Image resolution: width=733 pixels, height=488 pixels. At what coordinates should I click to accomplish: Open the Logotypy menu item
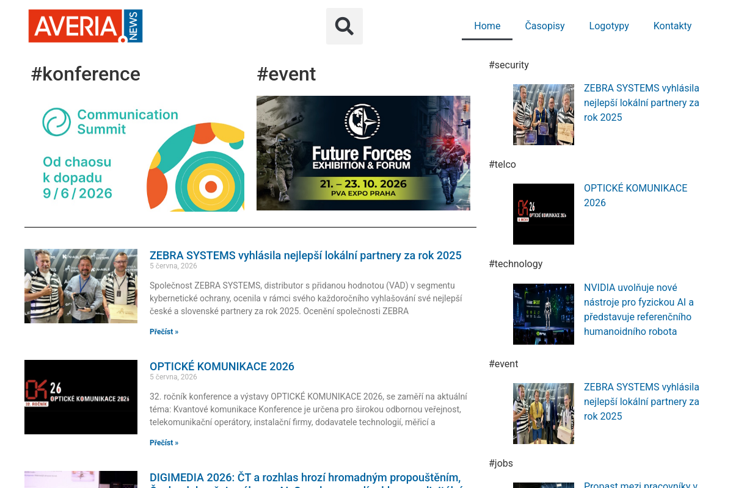(609, 26)
